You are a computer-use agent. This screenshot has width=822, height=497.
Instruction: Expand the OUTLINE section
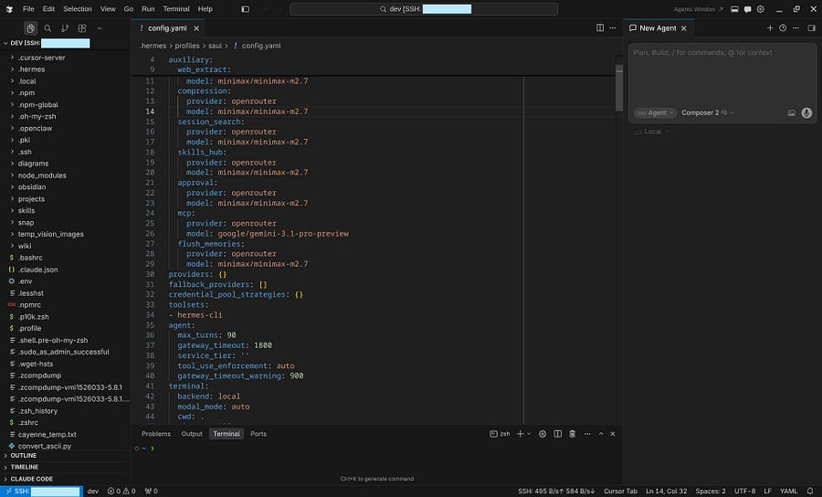[24, 455]
